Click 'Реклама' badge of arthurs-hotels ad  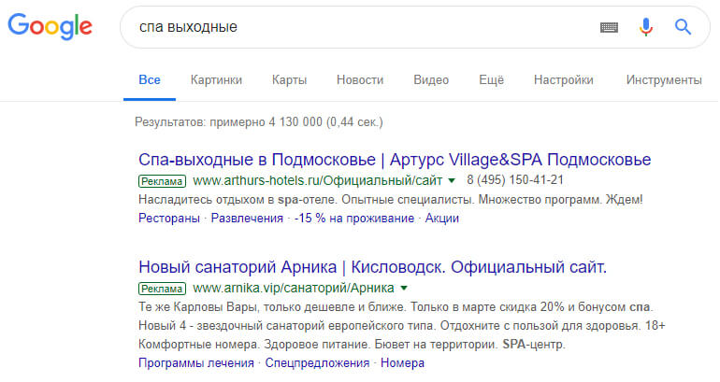(162, 181)
